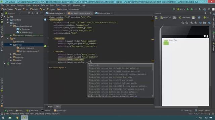The width and height of the screenshot is (215, 120).
Task: Click the layout breadcrumb in navigation bar
Action: 51,9
